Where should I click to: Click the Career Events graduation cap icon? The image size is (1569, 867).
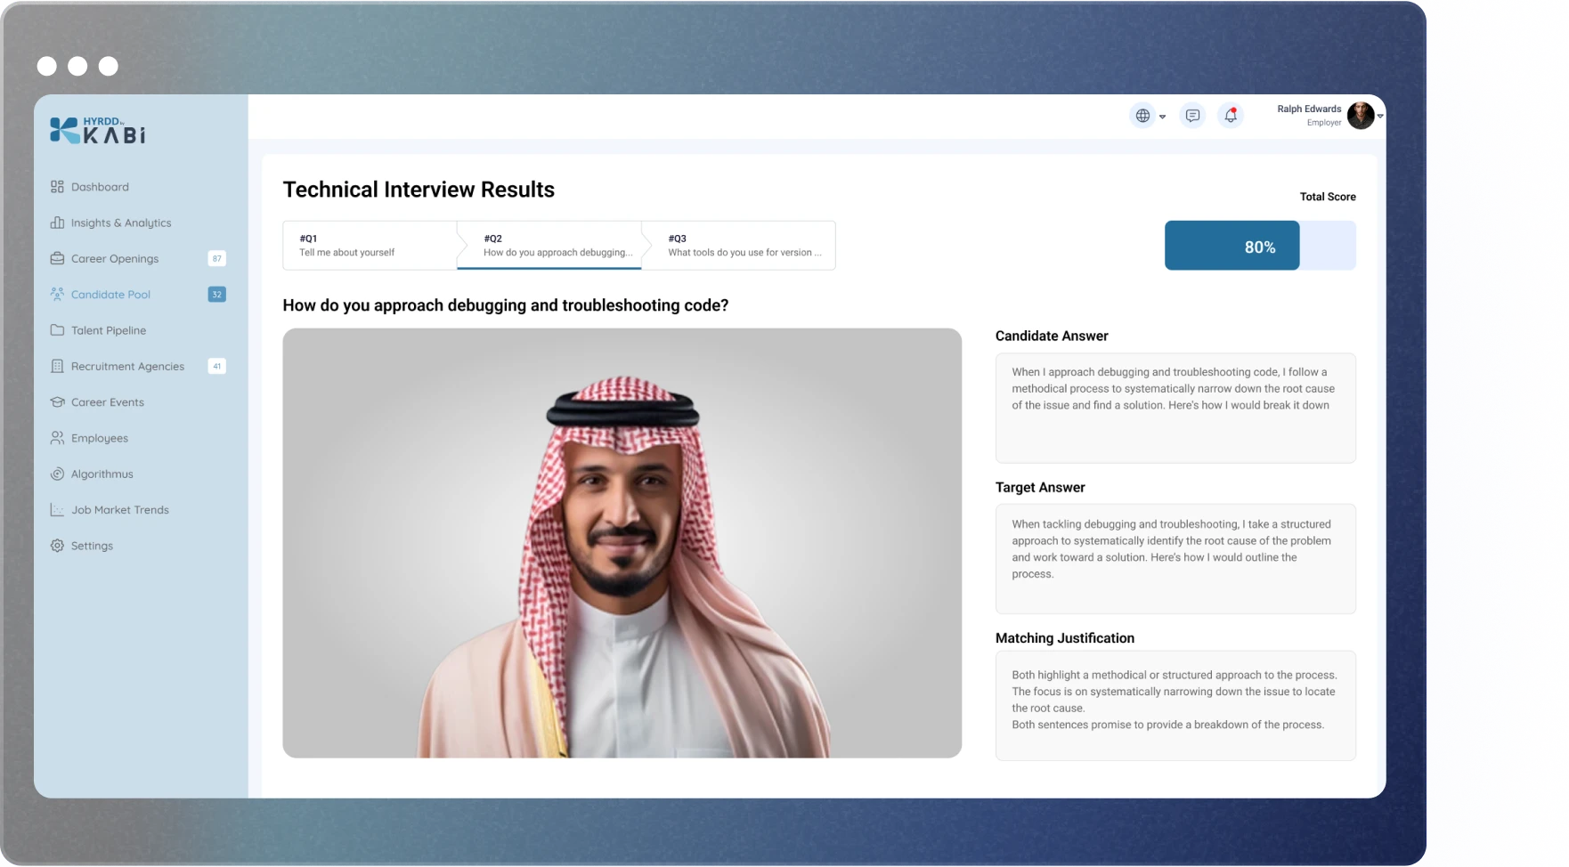(x=57, y=402)
